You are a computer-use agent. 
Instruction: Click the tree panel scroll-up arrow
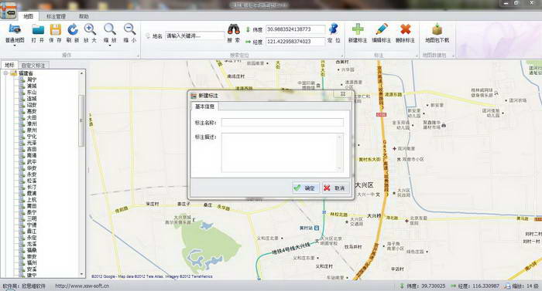(81, 73)
